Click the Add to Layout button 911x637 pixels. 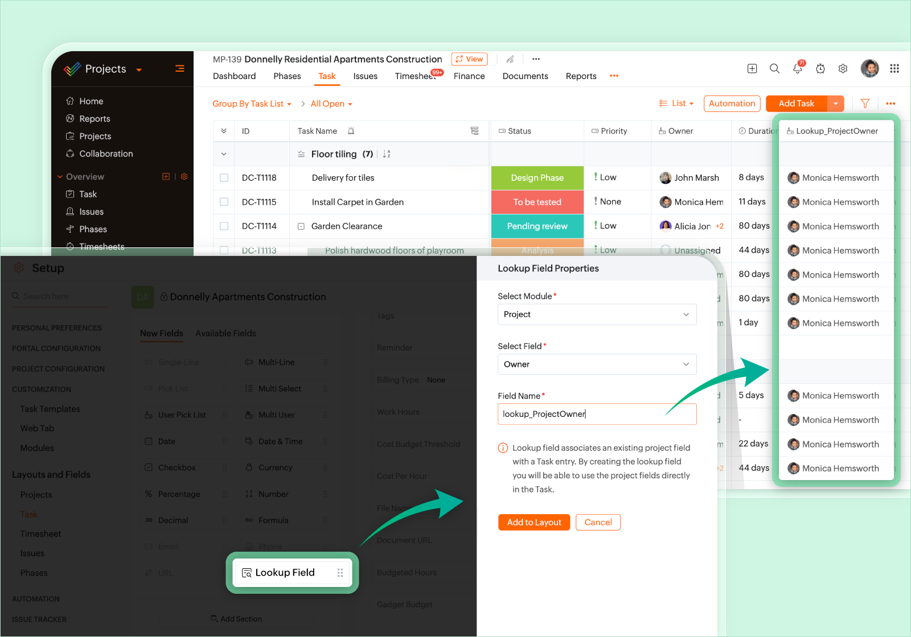(x=534, y=522)
